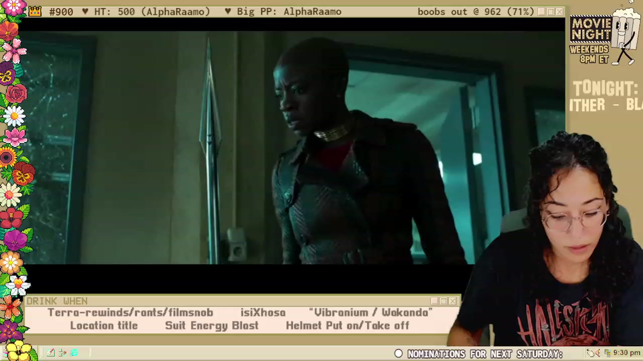Click the '#900' counter in title bar

click(x=61, y=12)
